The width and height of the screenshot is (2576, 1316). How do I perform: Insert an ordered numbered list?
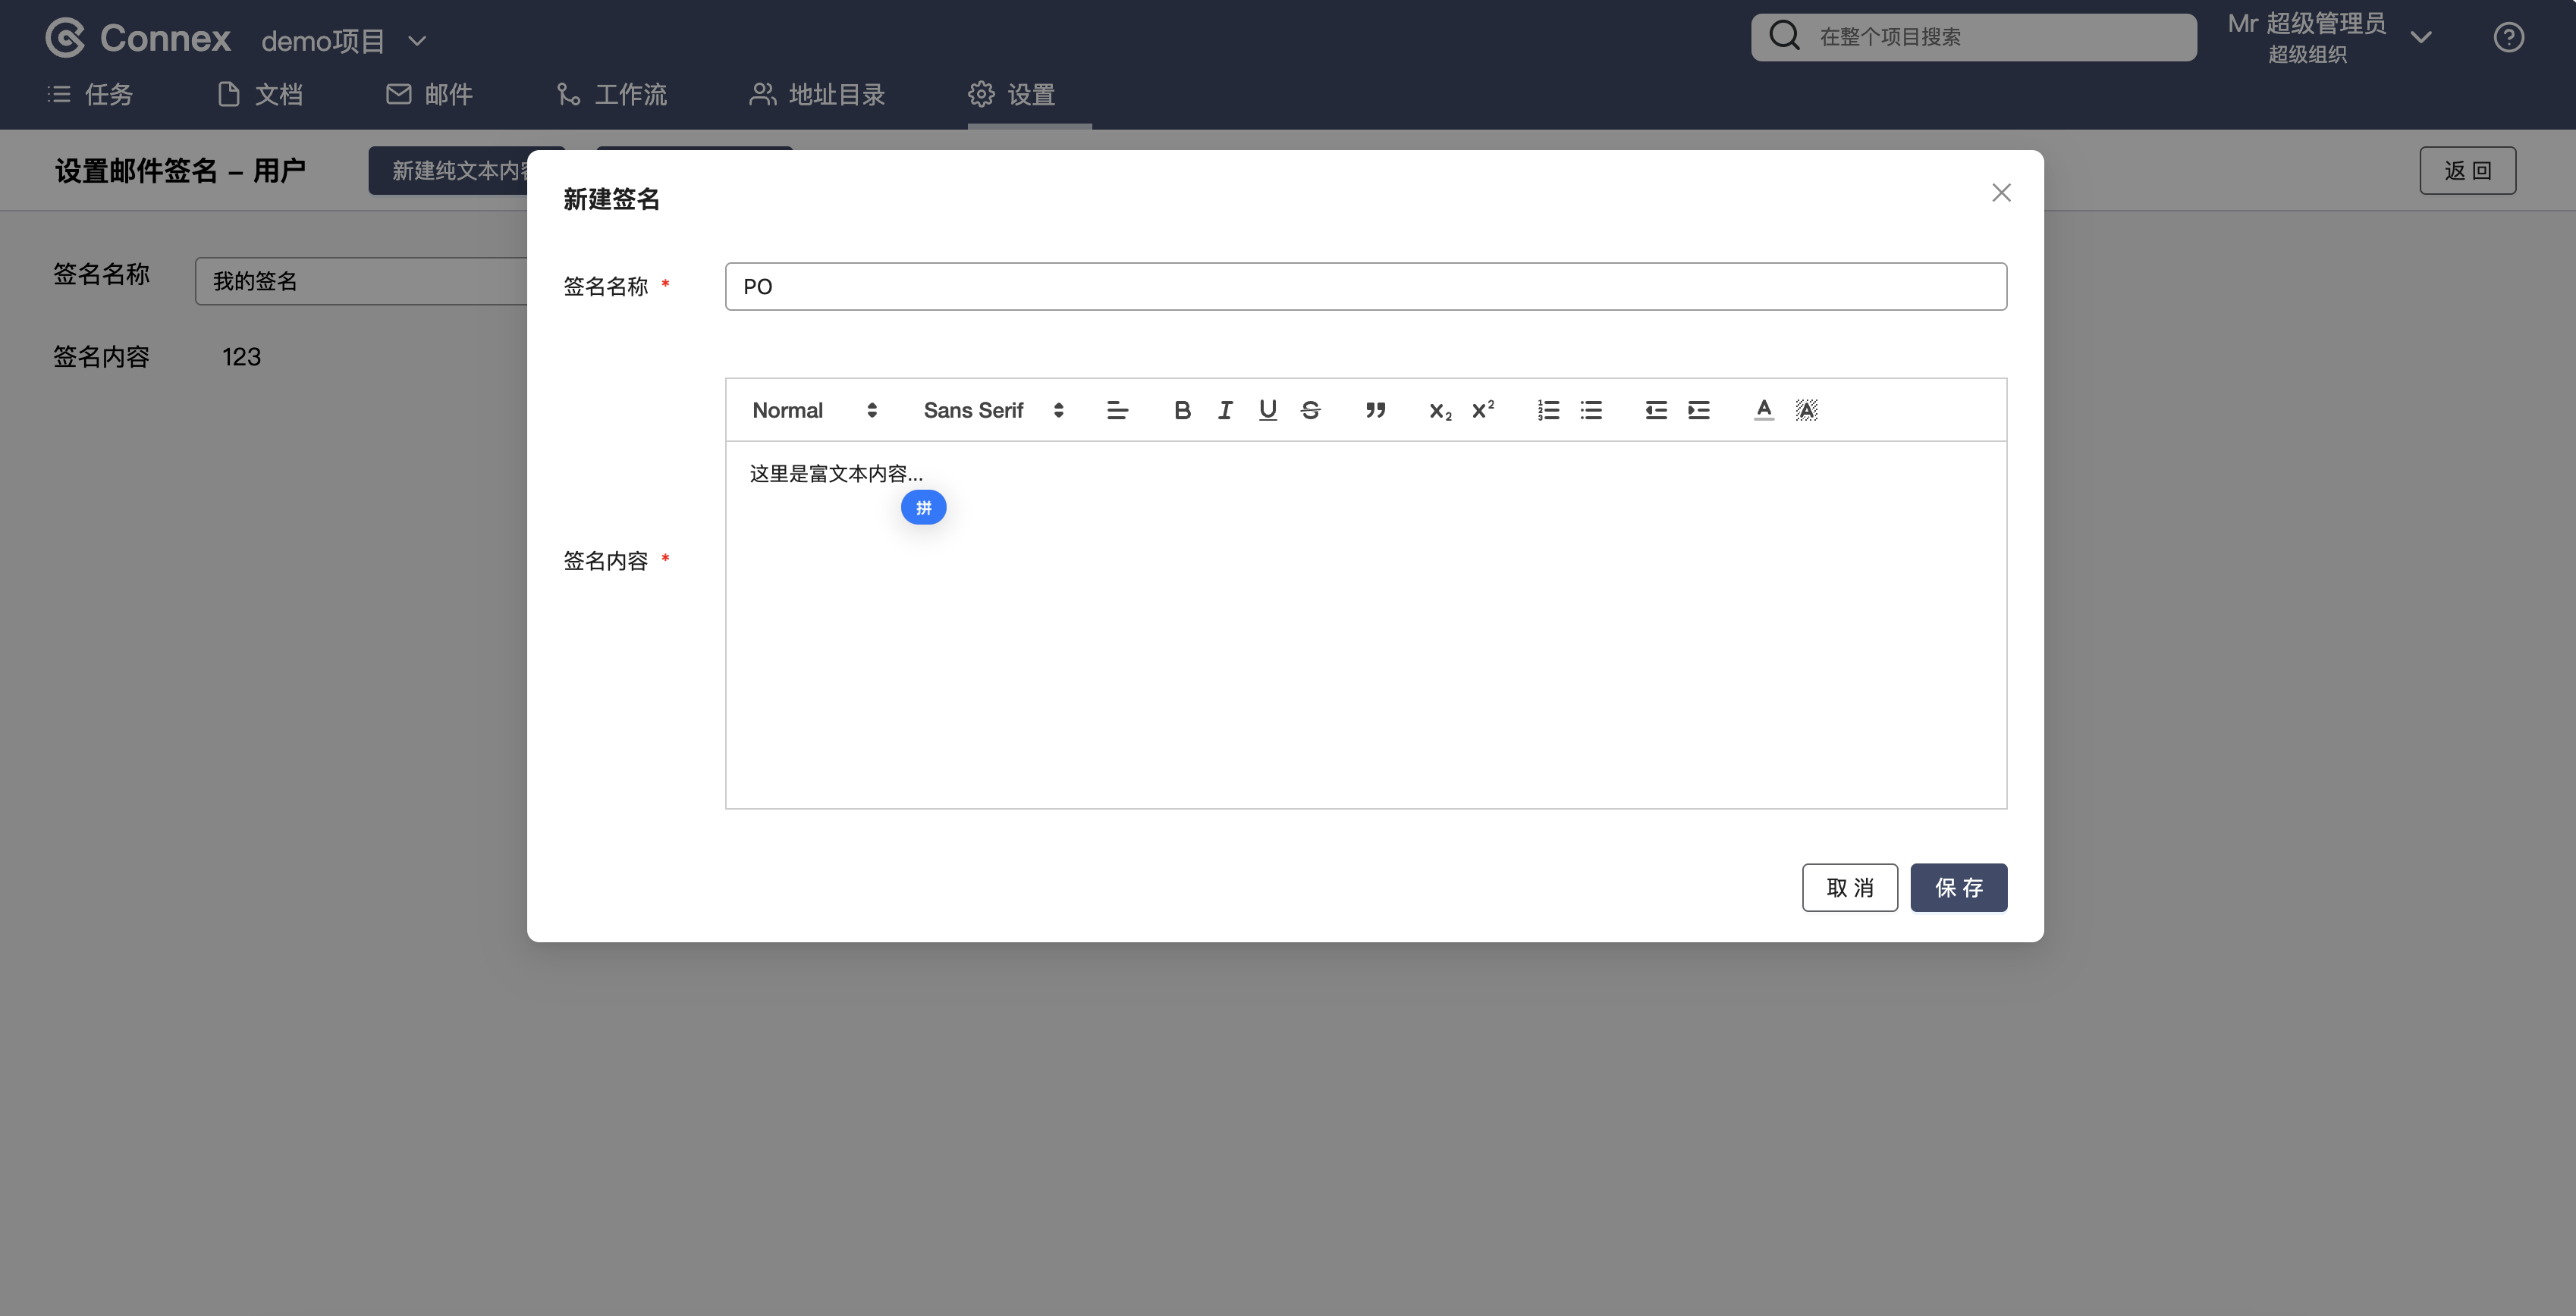click(x=1548, y=409)
